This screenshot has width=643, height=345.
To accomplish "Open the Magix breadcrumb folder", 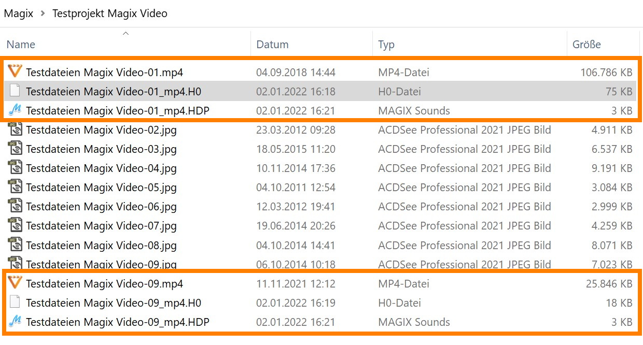I will [19, 13].
